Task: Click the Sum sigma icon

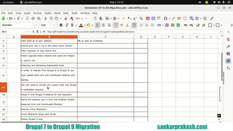Action: [x=37, y=32]
